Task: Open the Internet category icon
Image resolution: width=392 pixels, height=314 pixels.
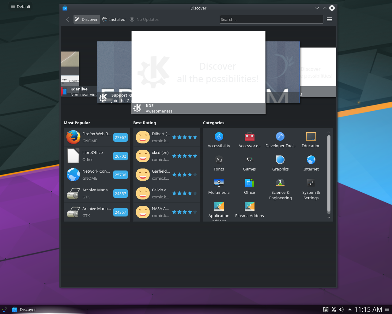Action: [x=311, y=160]
